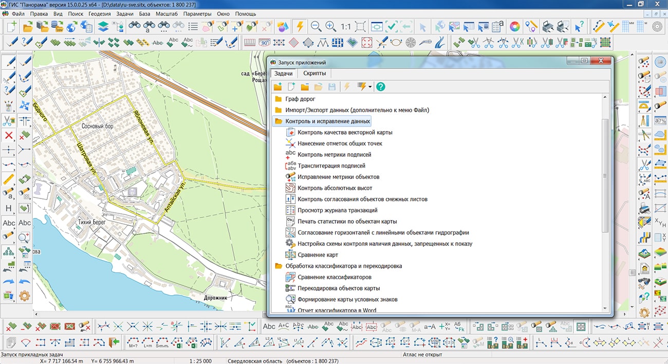
Task: Click the new folder icon in launcher toolbar
Action: pyautogui.click(x=277, y=87)
